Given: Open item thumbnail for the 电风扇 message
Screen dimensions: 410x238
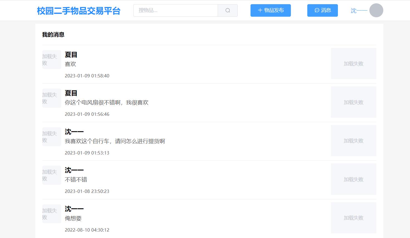Looking at the screenshot, I should point(353,102).
